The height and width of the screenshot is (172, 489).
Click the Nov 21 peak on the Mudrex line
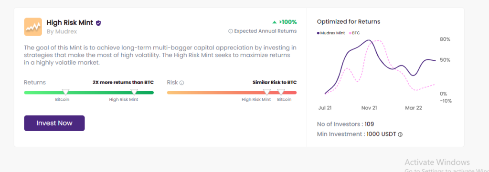pyautogui.click(x=369, y=40)
